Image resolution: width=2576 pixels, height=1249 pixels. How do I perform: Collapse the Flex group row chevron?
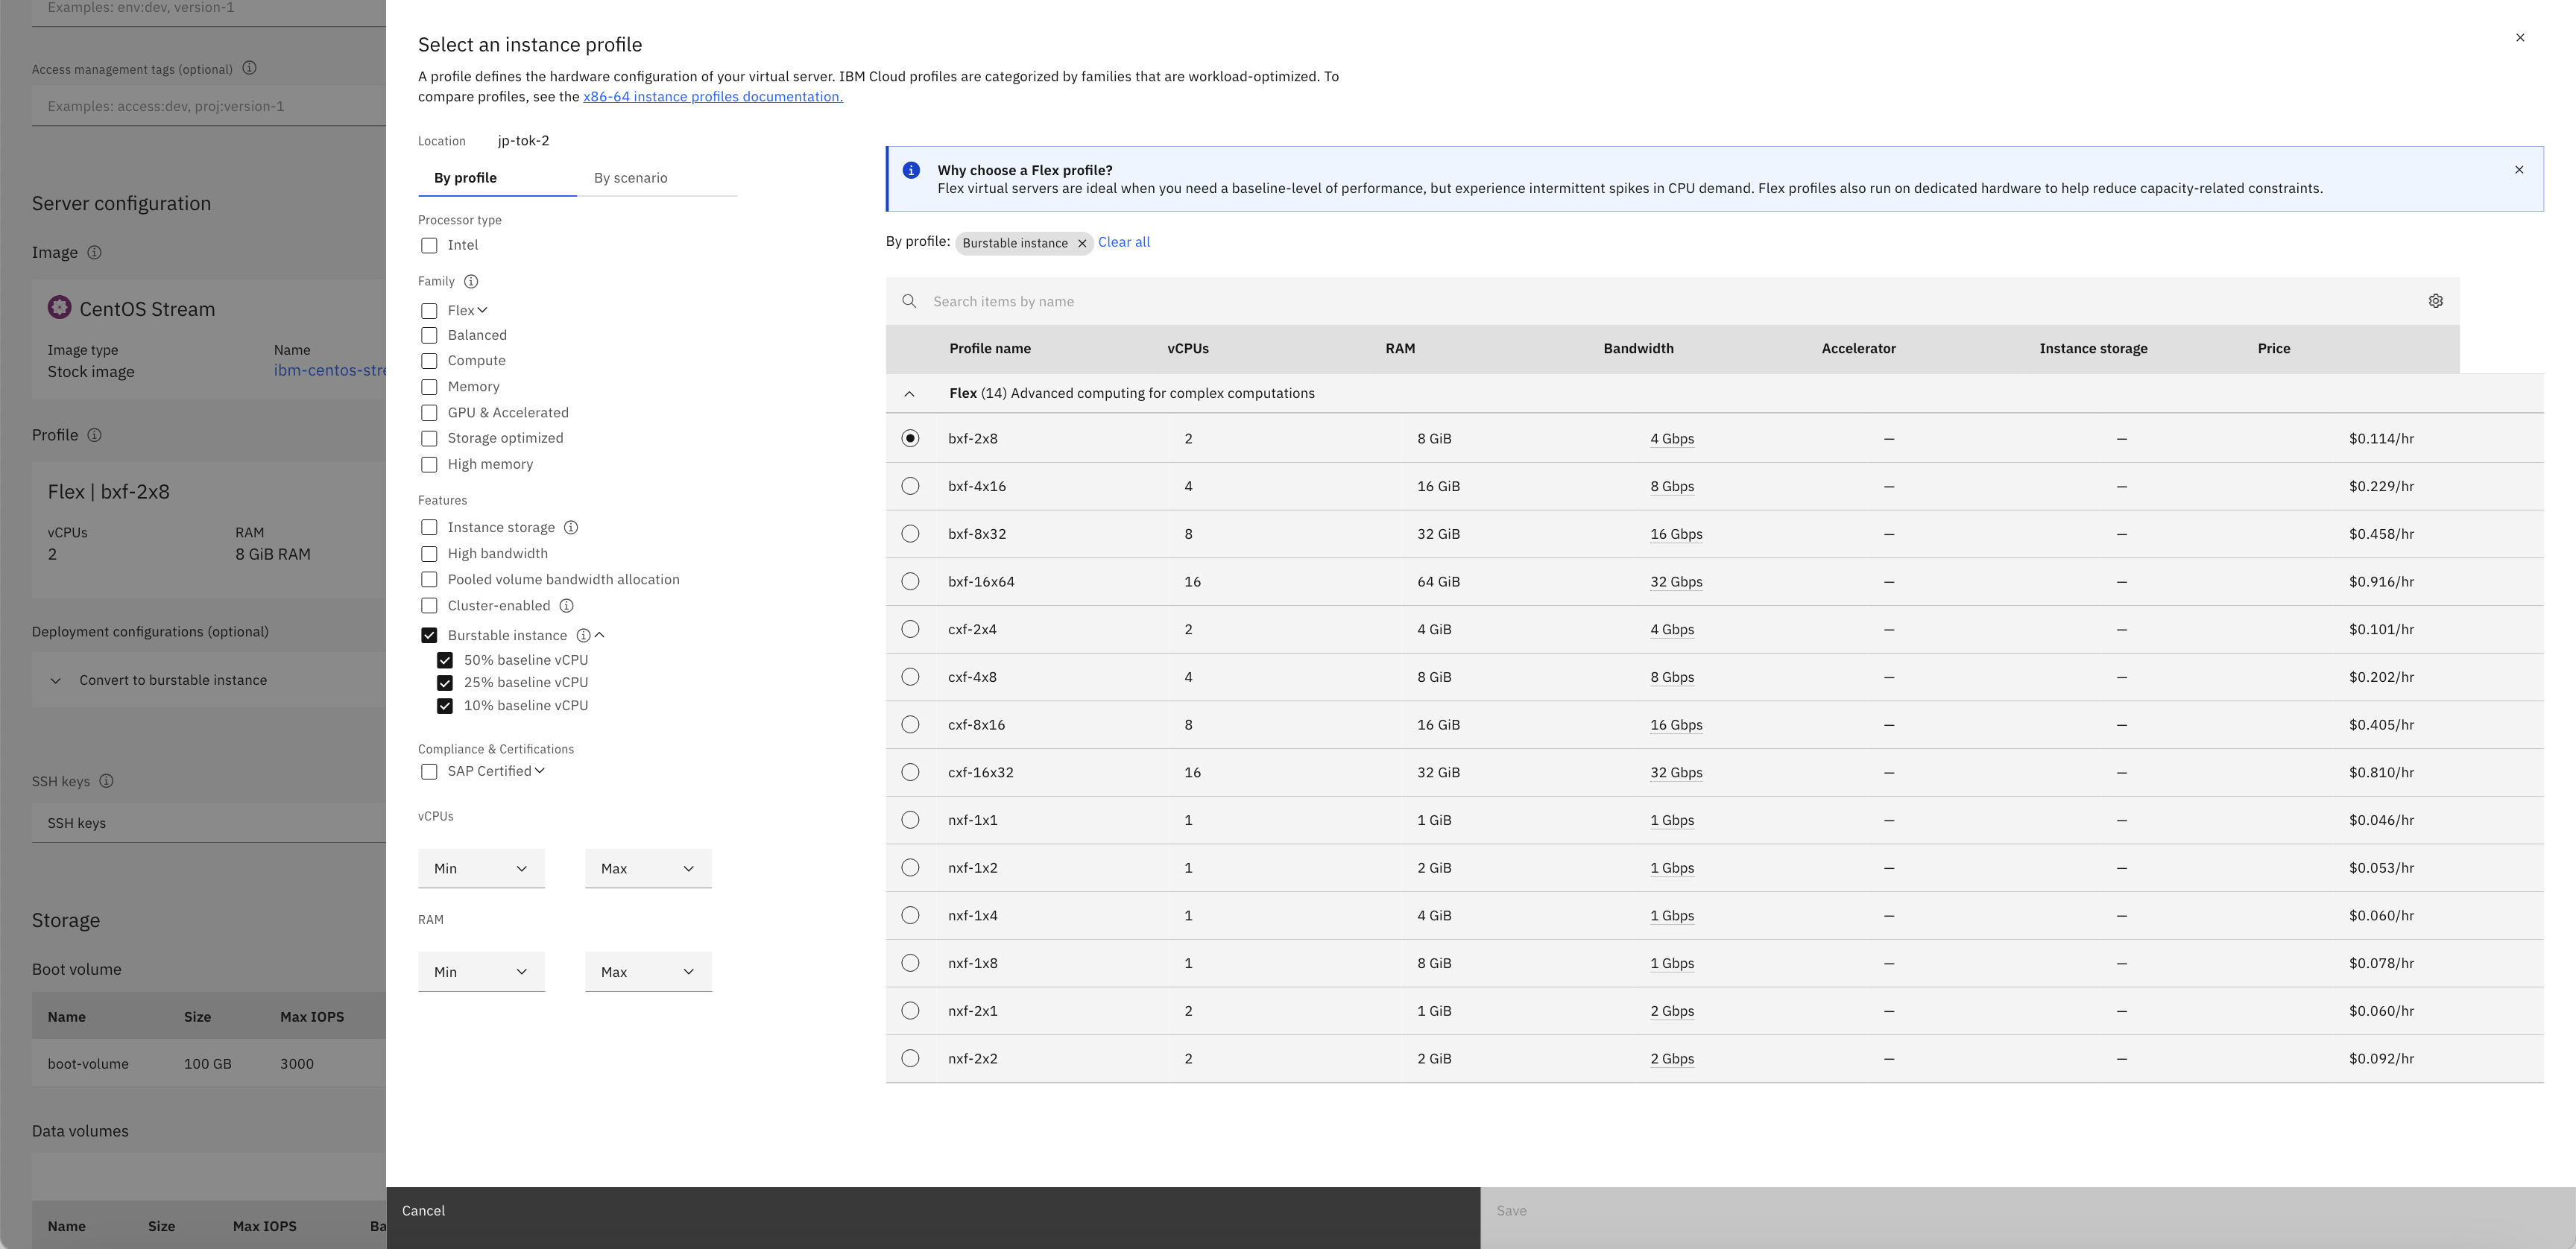909,394
